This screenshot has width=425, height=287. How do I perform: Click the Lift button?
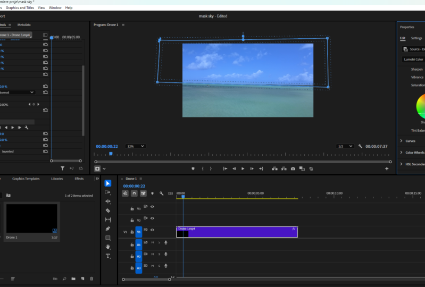(274, 168)
